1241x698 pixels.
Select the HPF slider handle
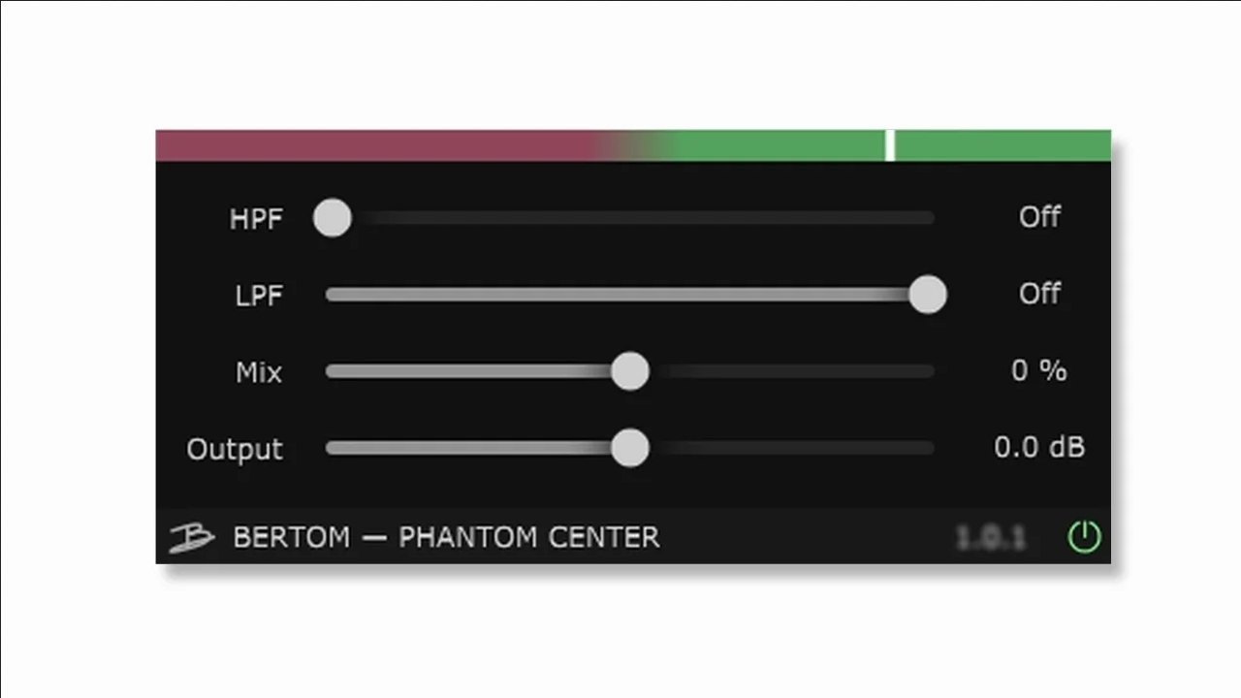333,218
